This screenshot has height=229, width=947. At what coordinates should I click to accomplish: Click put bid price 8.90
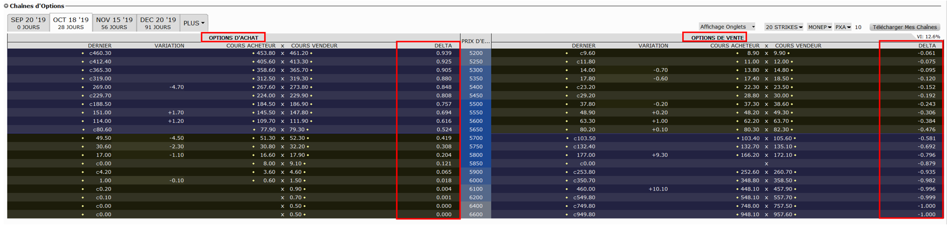pos(753,53)
